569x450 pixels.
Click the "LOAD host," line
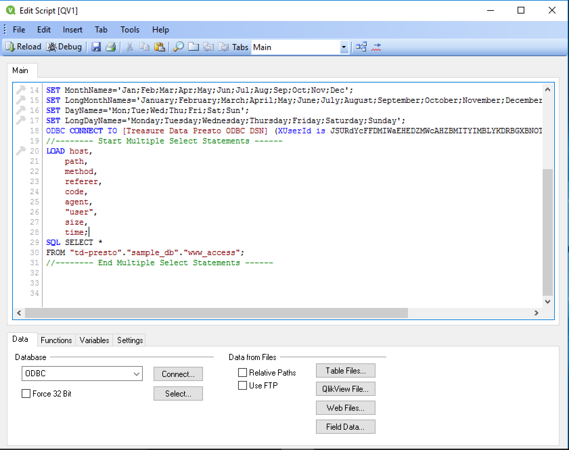pos(69,151)
